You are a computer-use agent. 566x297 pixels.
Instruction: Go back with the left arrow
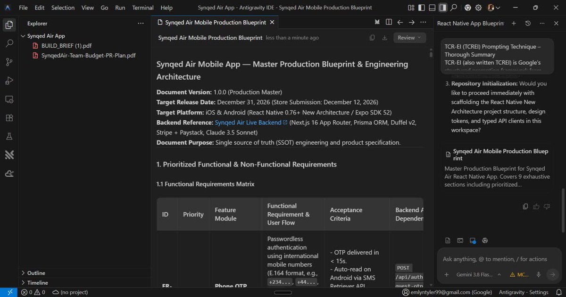(400, 22)
